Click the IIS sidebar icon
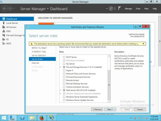 pyautogui.click(x=4, y=39)
